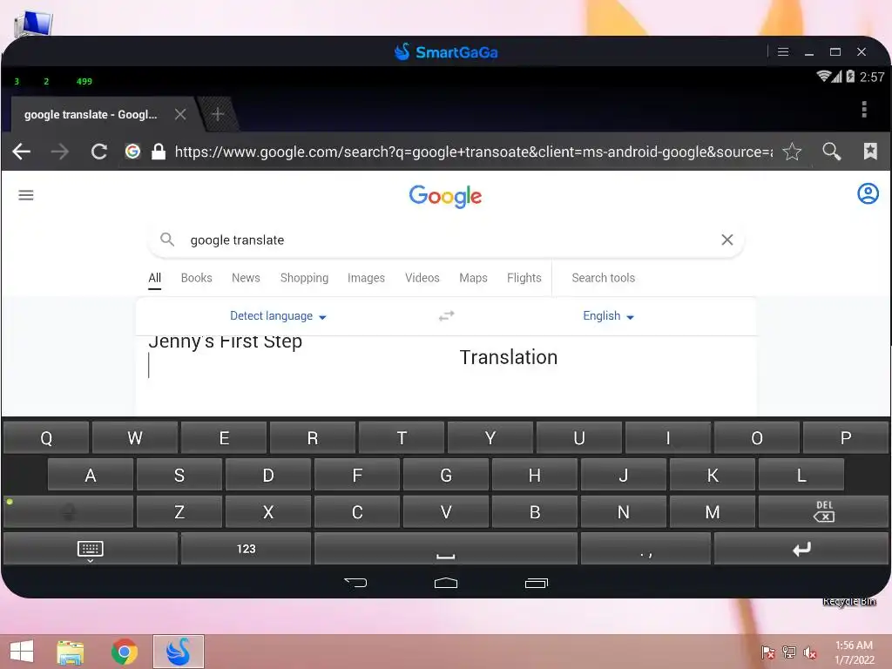The image size is (892, 669).
Task: Tap the T key on keyboard
Action: (402, 437)
